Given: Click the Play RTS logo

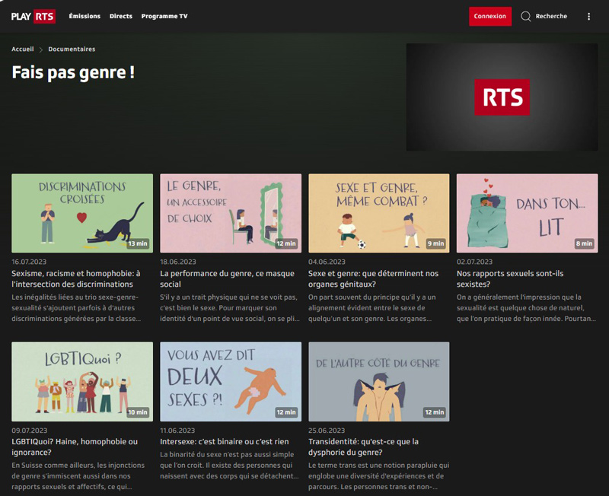Looking at the screenshot, I should click(x=33, y=16).
